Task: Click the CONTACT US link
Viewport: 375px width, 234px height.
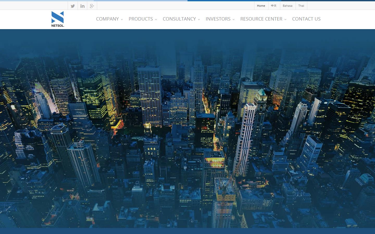Action: click(x=306, y=19)
